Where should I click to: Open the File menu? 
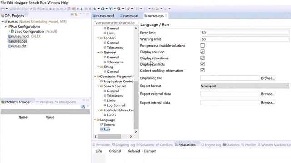pos(3,3)
